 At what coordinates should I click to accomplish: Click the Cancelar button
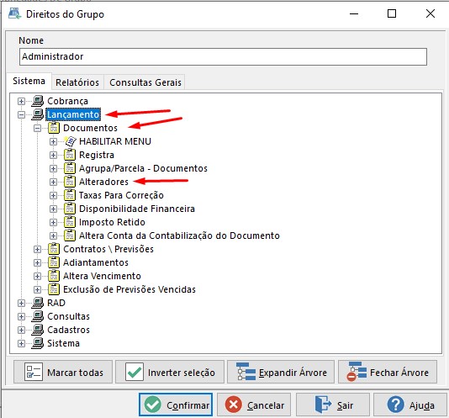pos(254,405)
